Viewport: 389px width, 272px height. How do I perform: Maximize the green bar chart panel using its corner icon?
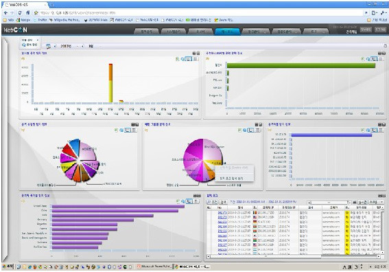384,53
